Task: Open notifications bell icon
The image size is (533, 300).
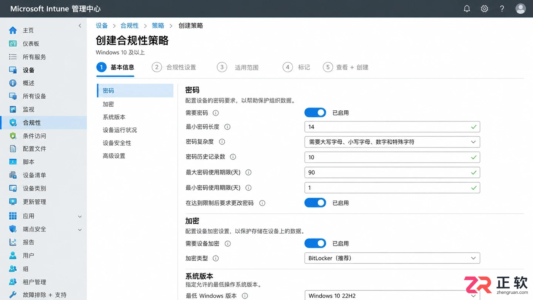Action: (467, 9)
